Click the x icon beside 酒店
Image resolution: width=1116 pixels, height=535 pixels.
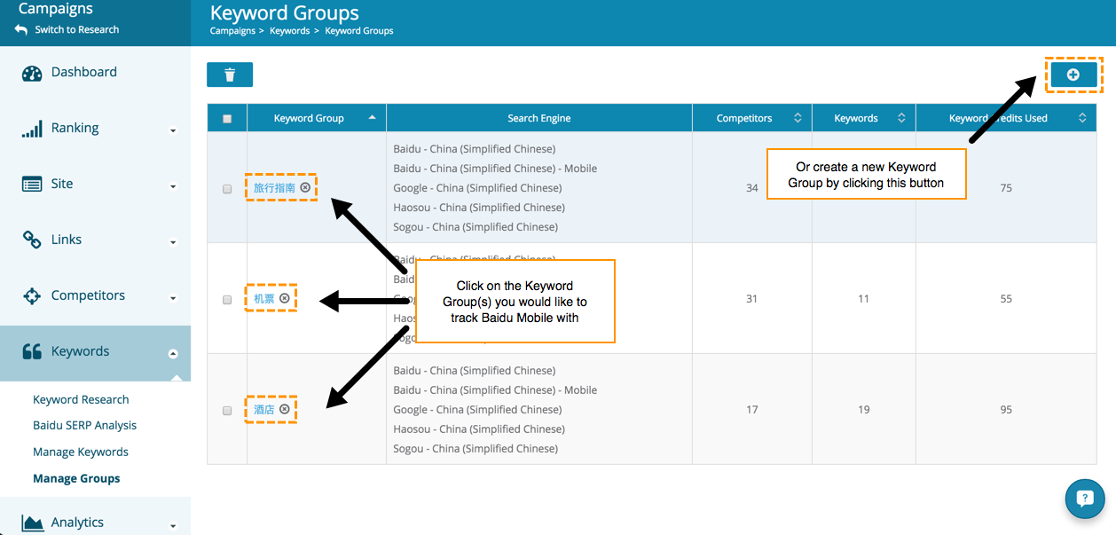coord(285,409)
